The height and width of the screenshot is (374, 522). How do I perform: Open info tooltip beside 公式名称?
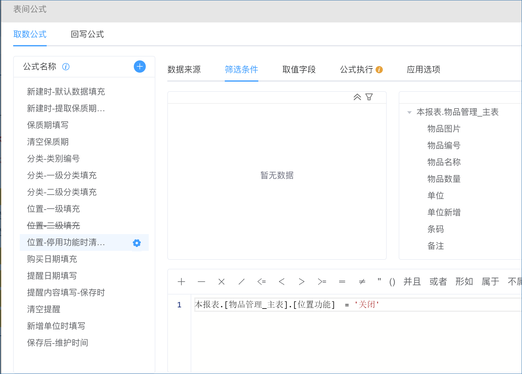click(66, 67)
